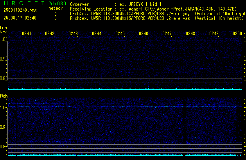246x160 pixels.
Task: Select the 0241 time marker
Action: click(x=27, y=34)
